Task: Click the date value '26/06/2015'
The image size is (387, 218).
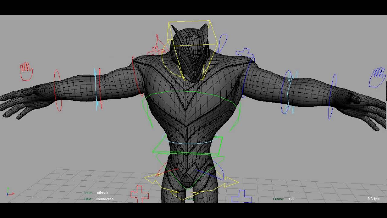Action: 105,199
